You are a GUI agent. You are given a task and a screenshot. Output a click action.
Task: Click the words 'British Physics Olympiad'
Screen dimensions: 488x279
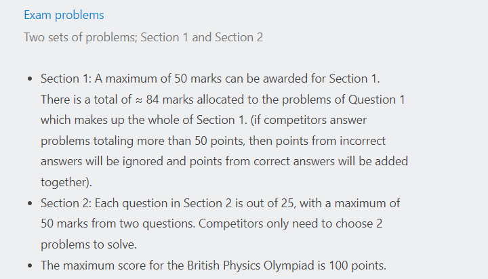(251, 265)
